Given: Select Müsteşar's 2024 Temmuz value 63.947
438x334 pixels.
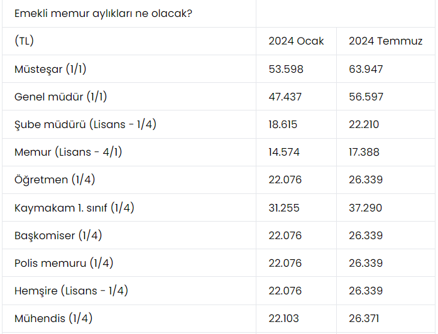Looking at the screenshot, I should pos(366,69).
